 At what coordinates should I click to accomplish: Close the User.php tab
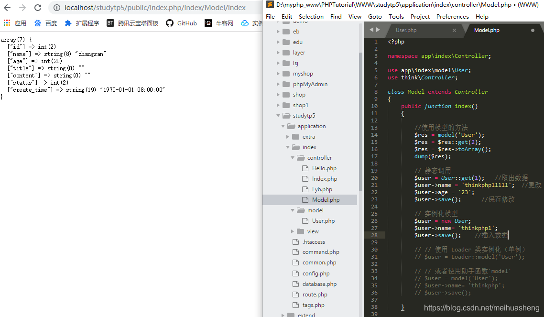coord(454,30)
